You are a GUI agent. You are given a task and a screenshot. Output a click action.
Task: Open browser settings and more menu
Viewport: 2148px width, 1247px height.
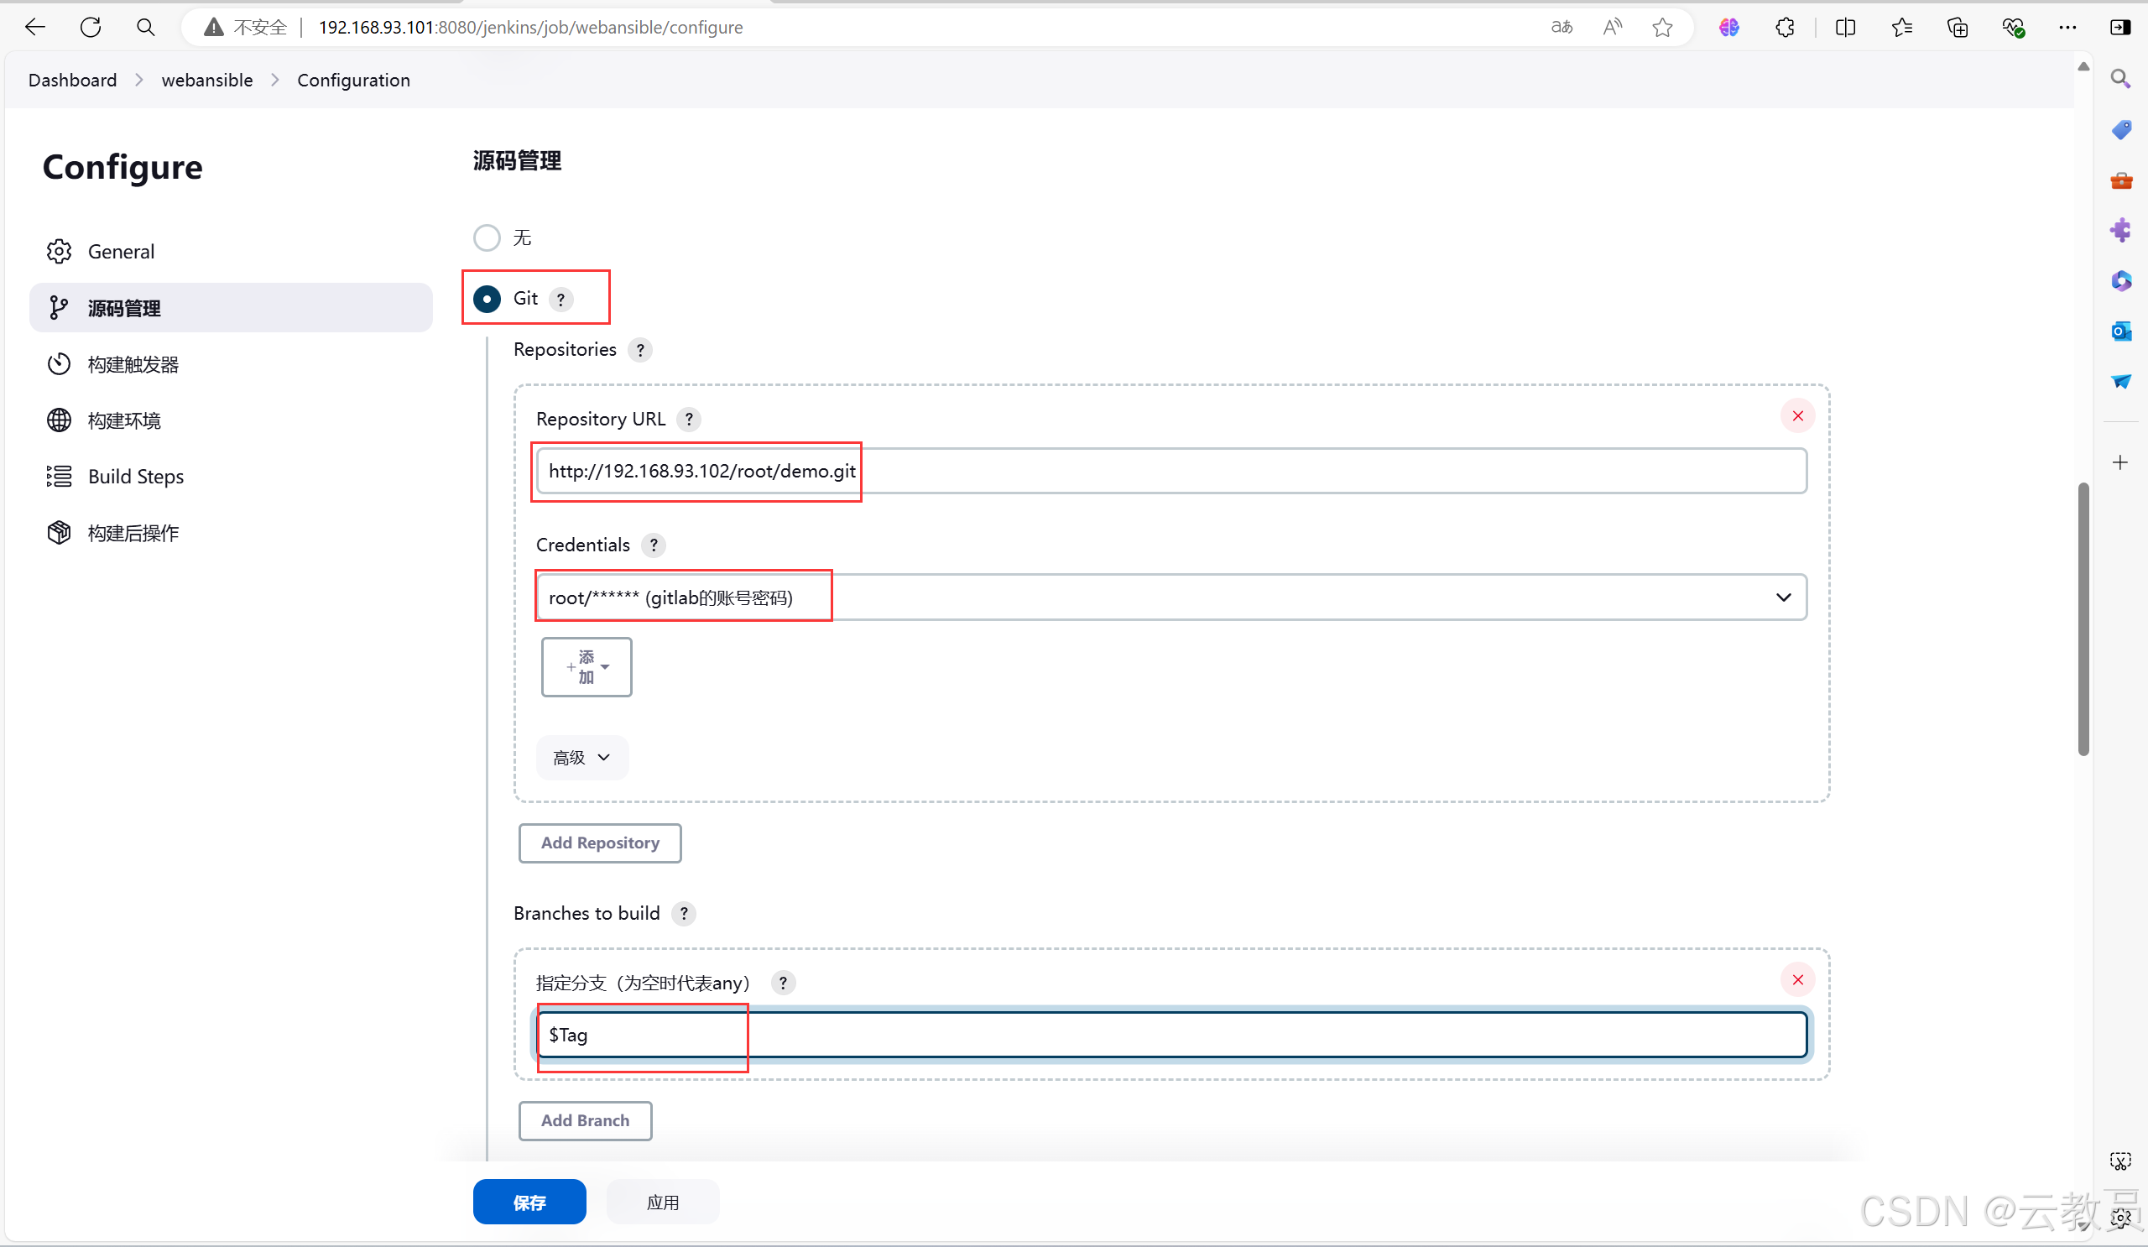click(2068, 28)
